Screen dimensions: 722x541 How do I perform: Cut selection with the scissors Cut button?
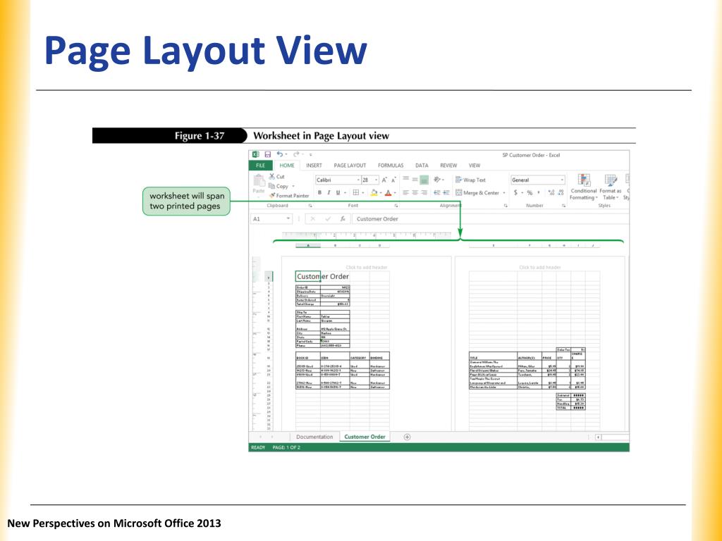[x=276, y=177]
